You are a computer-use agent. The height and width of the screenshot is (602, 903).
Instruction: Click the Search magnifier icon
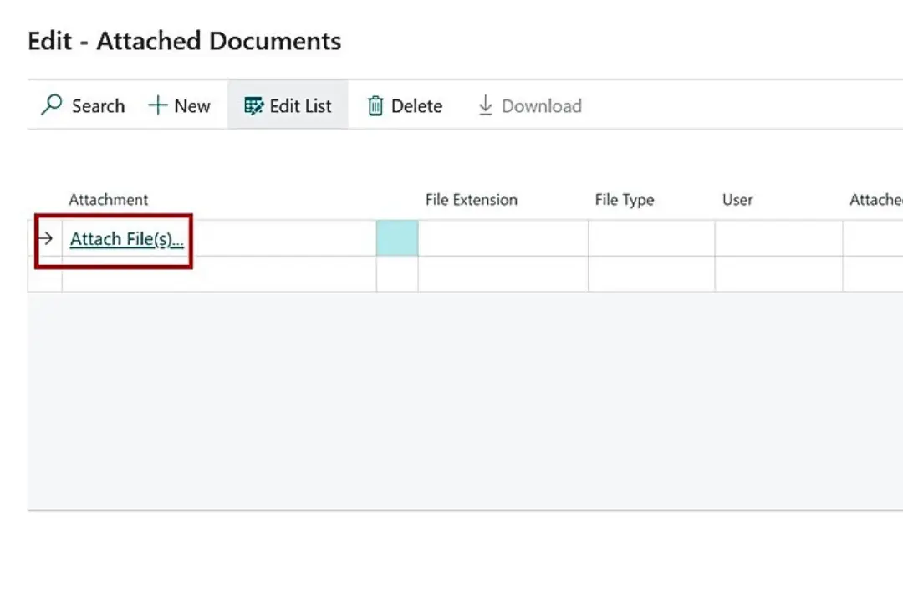click(x=52, y=105)
